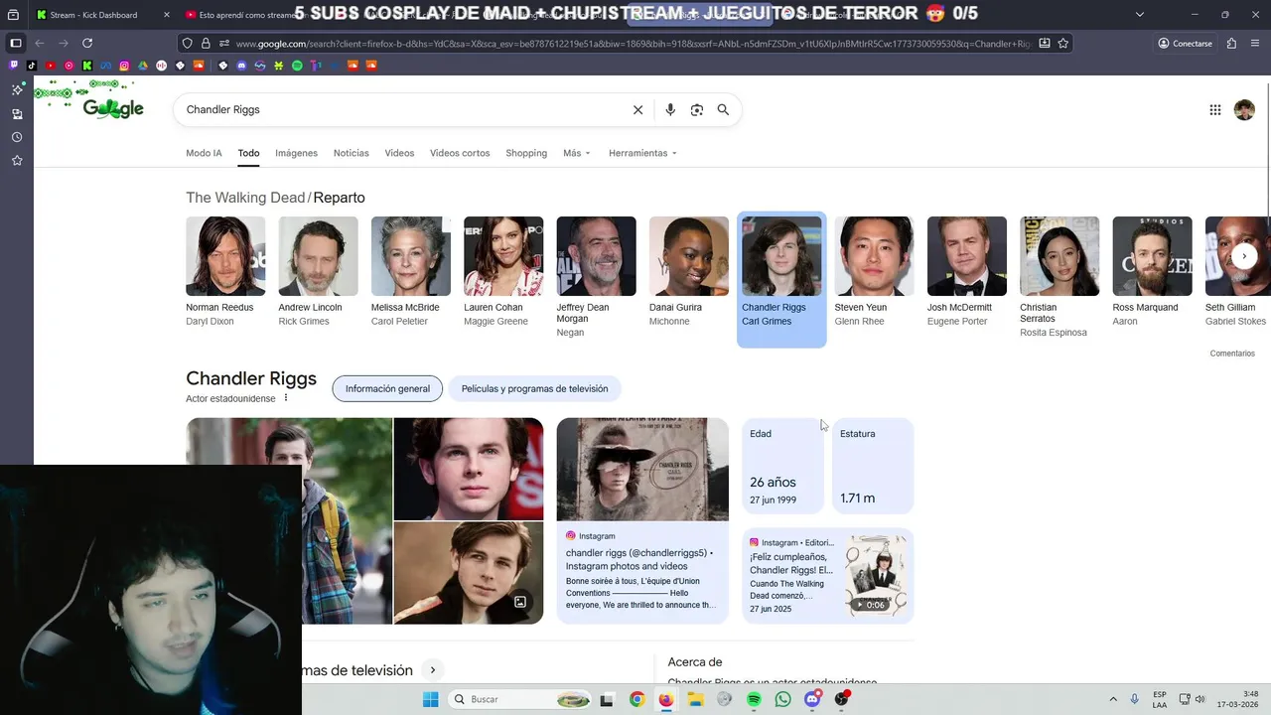Open The Walking Dead cast heading link
This screenshot has height=715, width=1271.
tap(245, 198)
